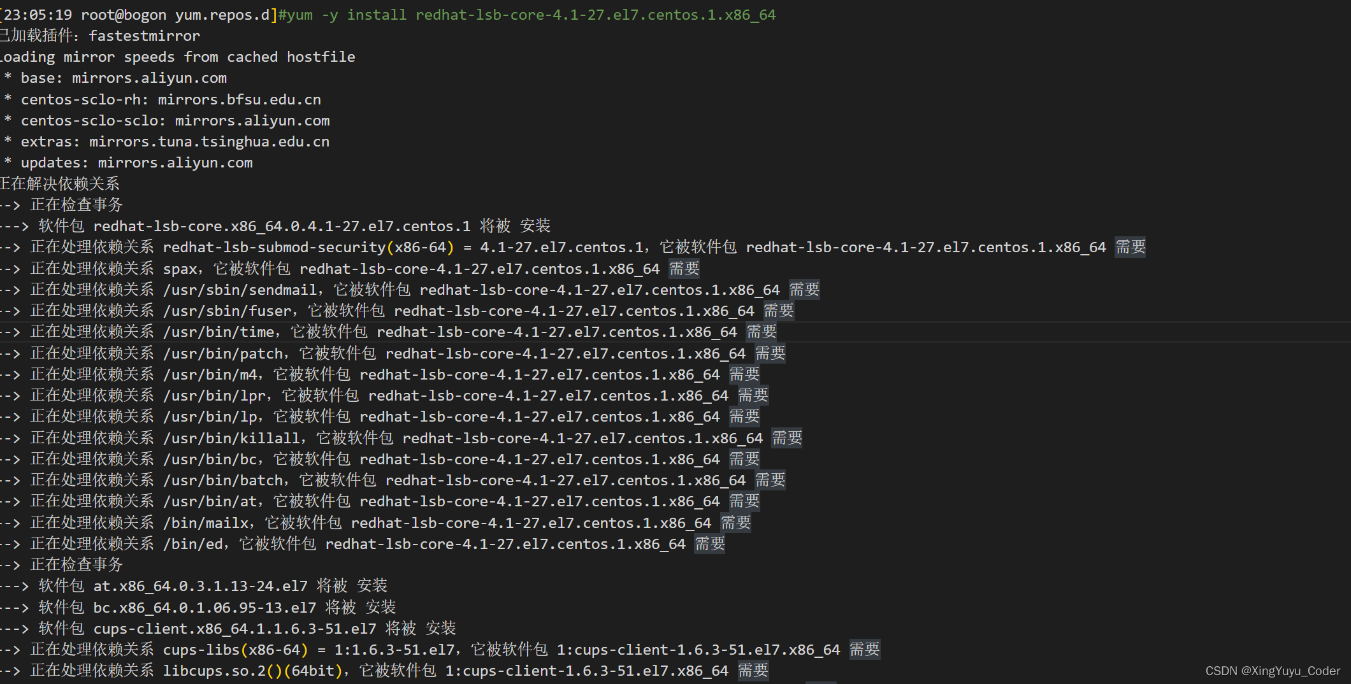Click the '/bin/ed' dependency path
The height and width of the screenshot is (684, 1351).
point(193,544)
